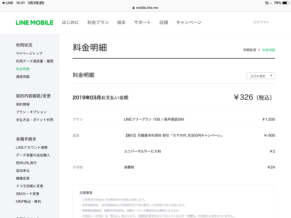This screenshot has width=291, height=218.
Task: Select the スマホ代 月300円キャンペーン discount line
Action: (174, 135)
